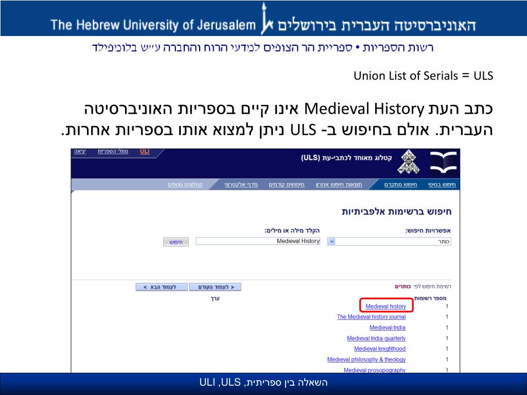Click the חיפוש search button

[176, 242]
